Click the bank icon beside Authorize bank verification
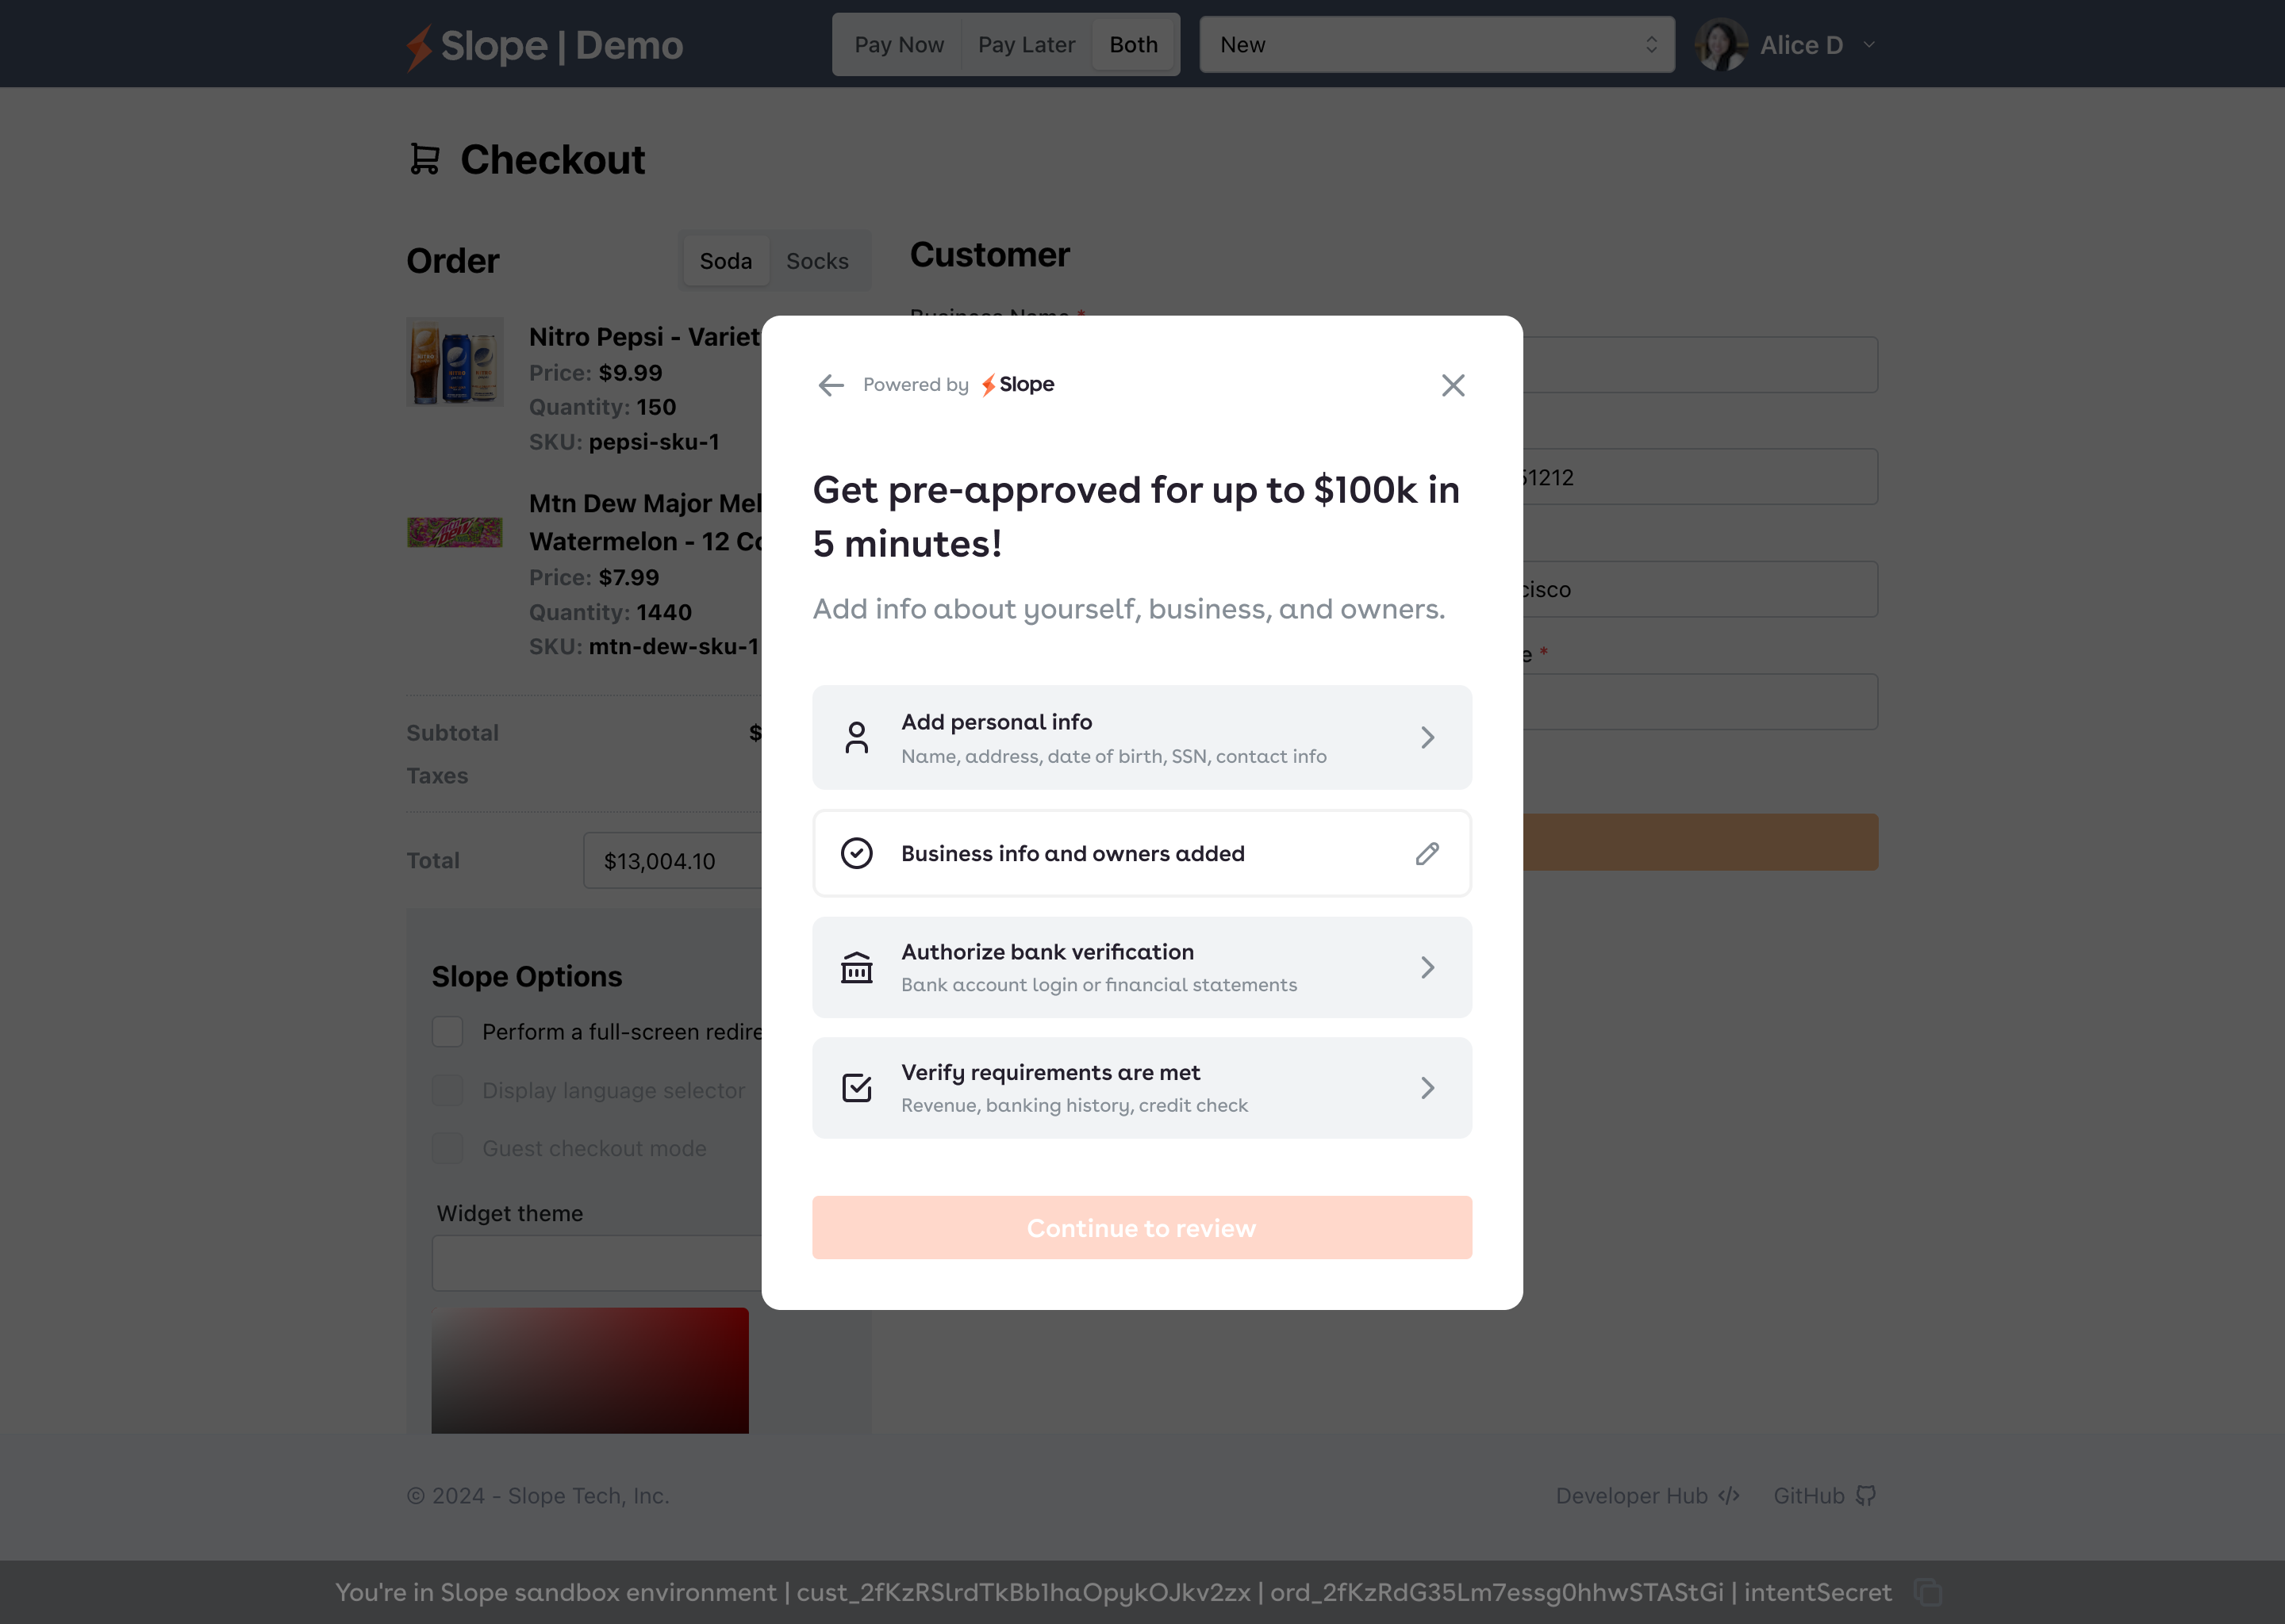2285x1624 pixels. [x=856, y=967]
